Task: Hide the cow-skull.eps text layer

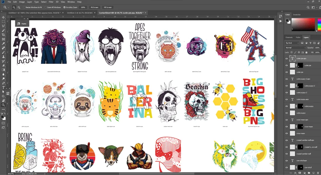Action: coord(287,161)
